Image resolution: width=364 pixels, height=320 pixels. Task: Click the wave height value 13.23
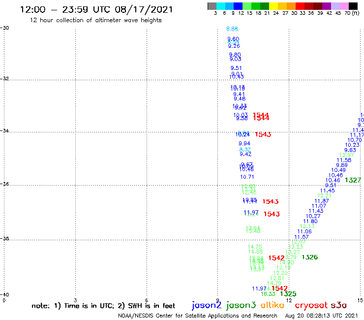pyautogui.click(x=296, y=247)
